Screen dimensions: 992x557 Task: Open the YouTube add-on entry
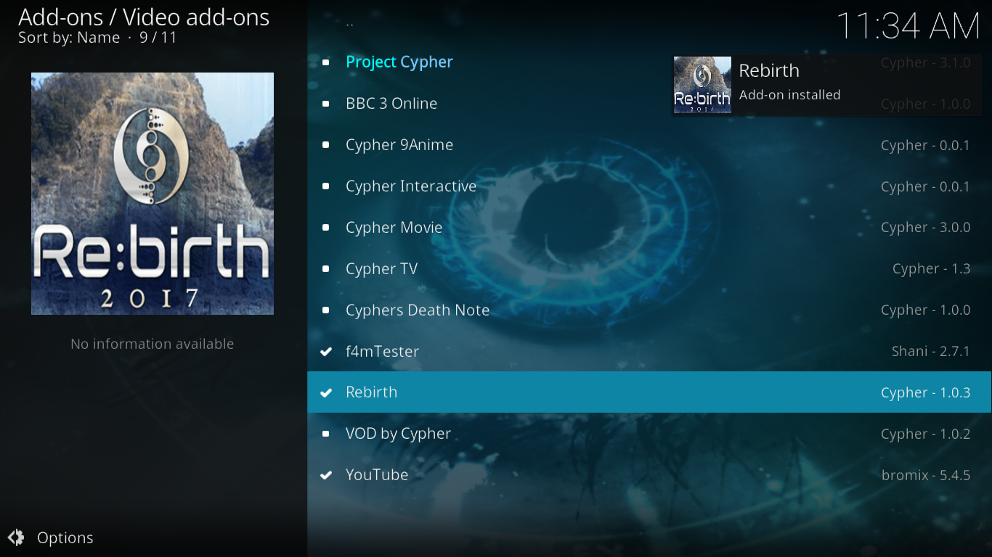649,475
